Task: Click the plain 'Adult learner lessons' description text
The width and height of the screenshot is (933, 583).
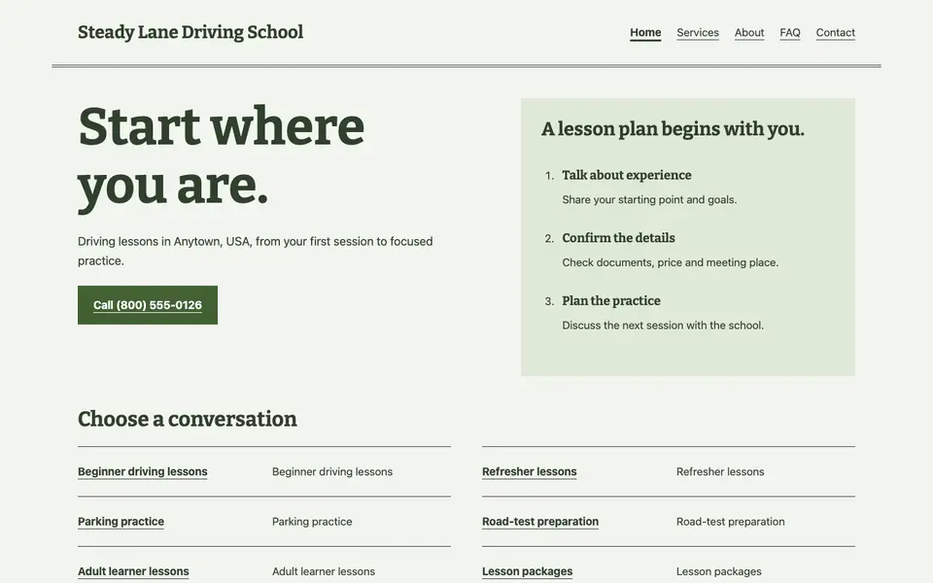Action: click(323, 571)
